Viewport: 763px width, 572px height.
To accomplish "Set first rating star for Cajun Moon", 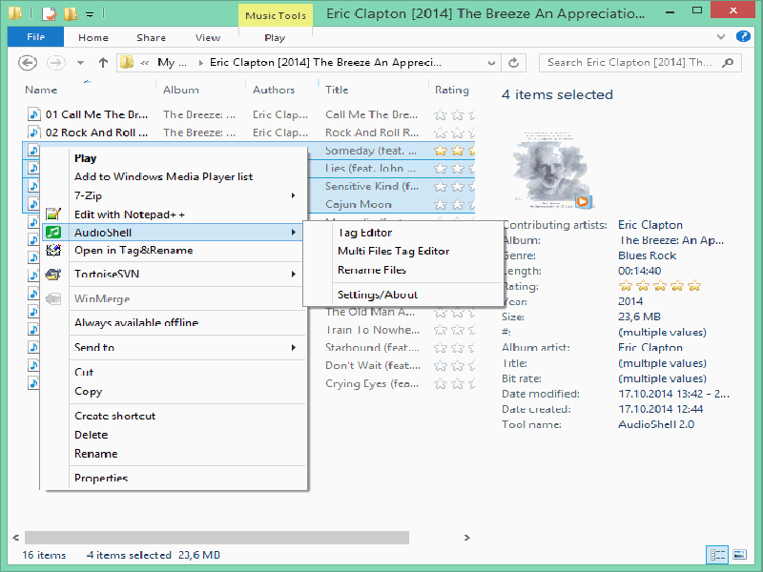I will (x=441, y=204).
